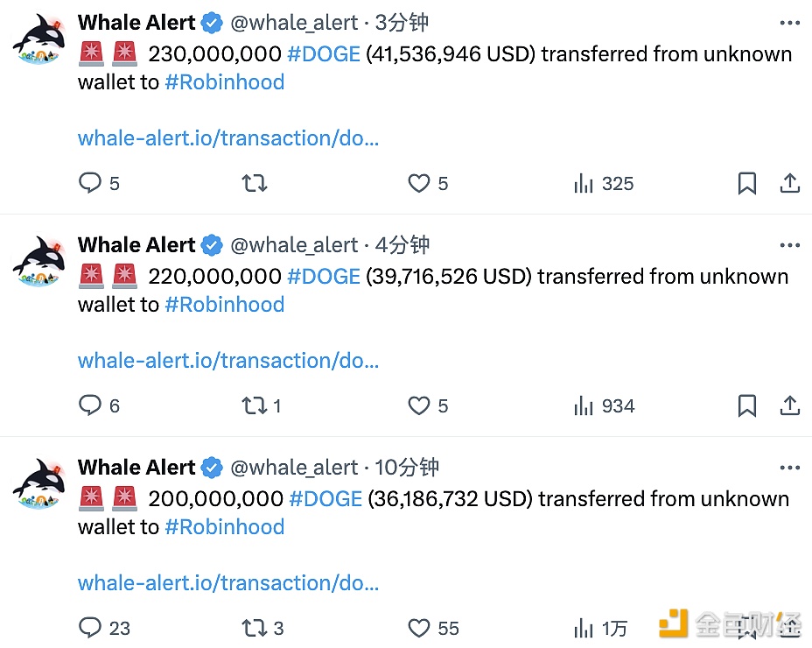The image size is (812, 648).
Task: Reply to the 230,000,000 DOGE tweet
Action: [90, 183]
